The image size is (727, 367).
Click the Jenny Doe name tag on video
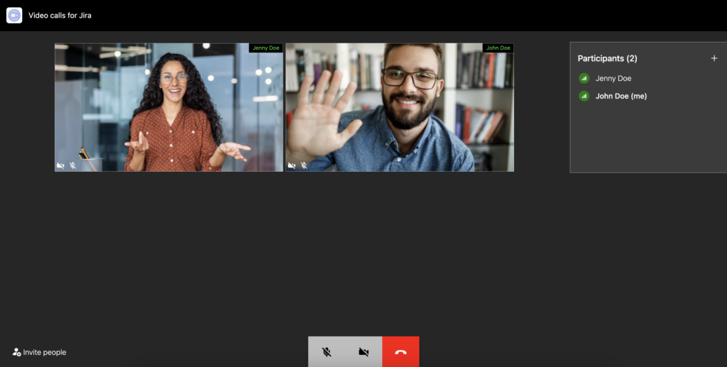pyautogui.click(x=266, y=48)
